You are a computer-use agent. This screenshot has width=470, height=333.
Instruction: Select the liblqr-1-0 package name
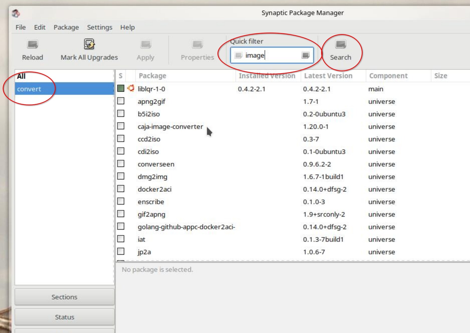click(151, 89)
